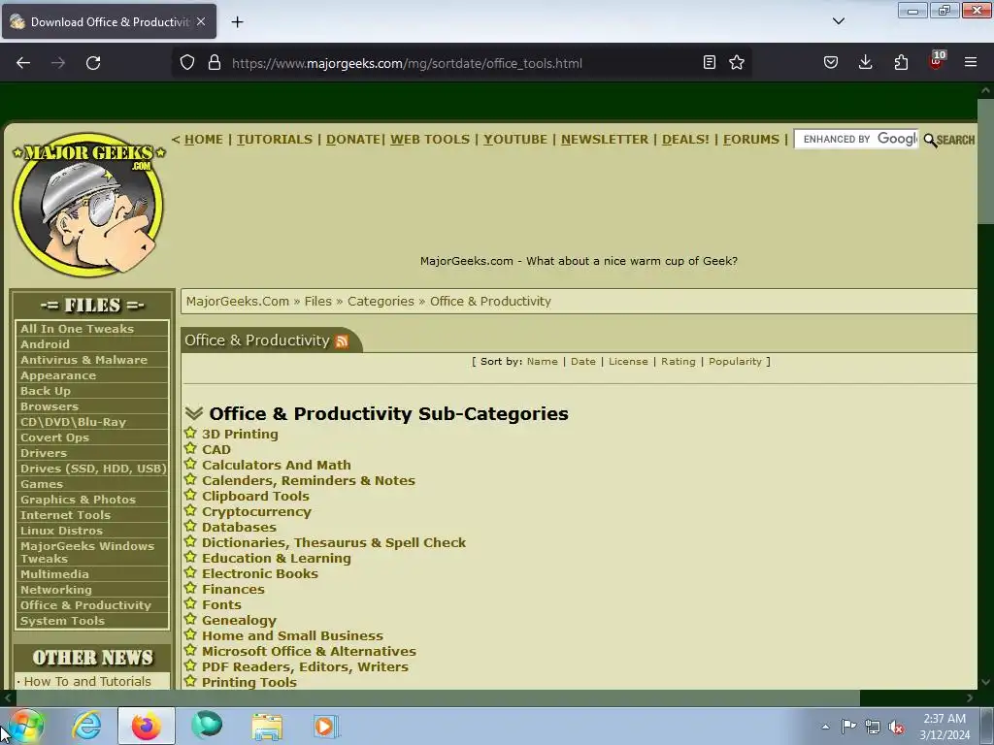
Task: Open the shield tracking protection icon
Action: tap(187, 63)
